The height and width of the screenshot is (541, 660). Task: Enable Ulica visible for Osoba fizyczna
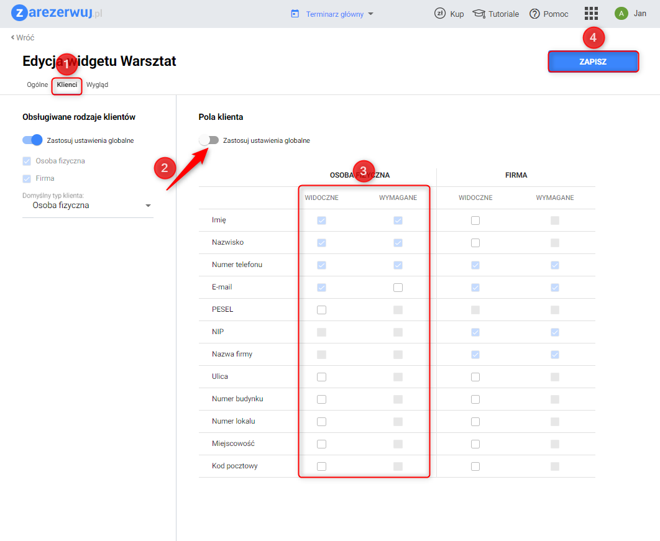coord(321,377)
